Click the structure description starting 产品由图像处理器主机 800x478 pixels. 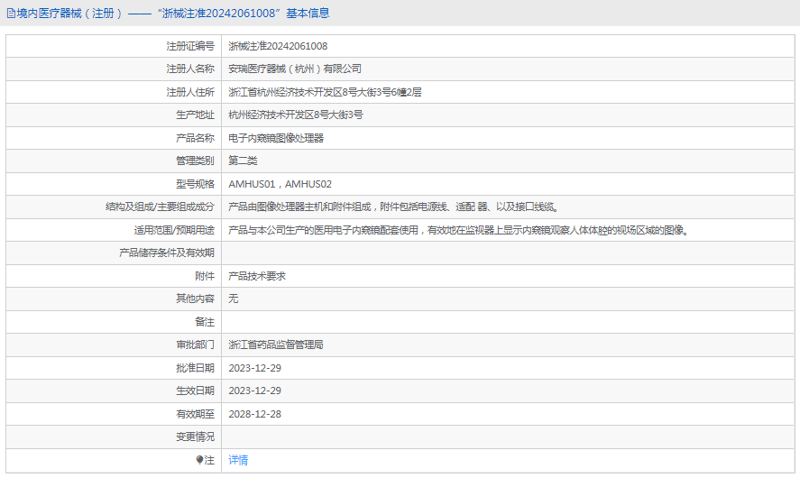(394, 207)
